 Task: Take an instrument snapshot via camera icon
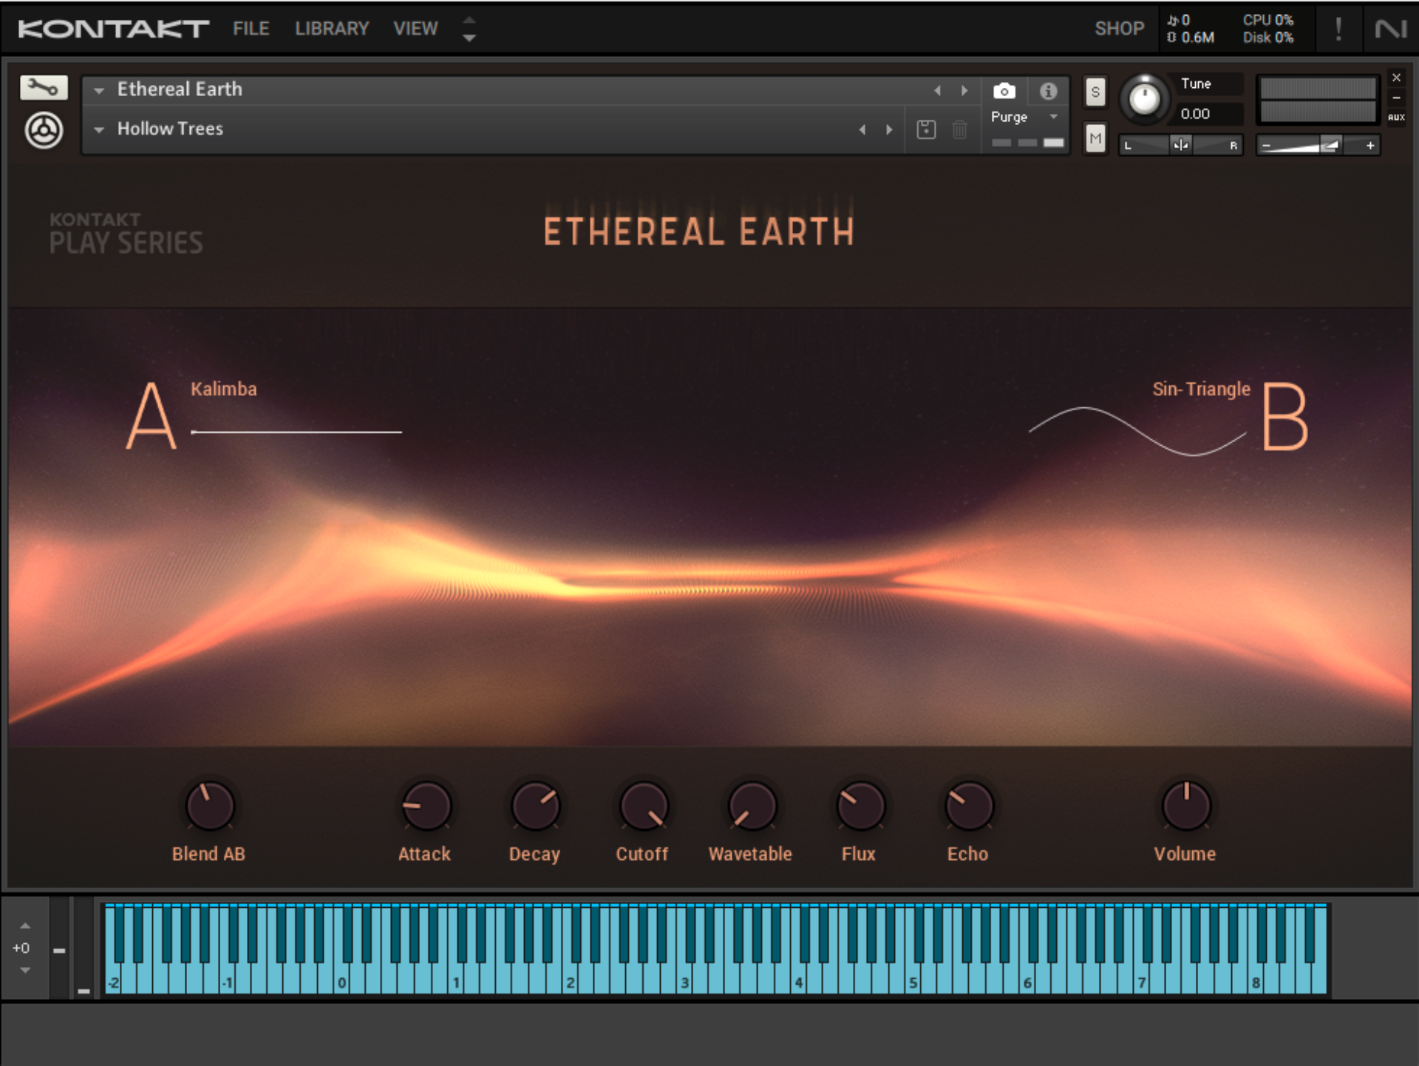tap(1004, 90)
